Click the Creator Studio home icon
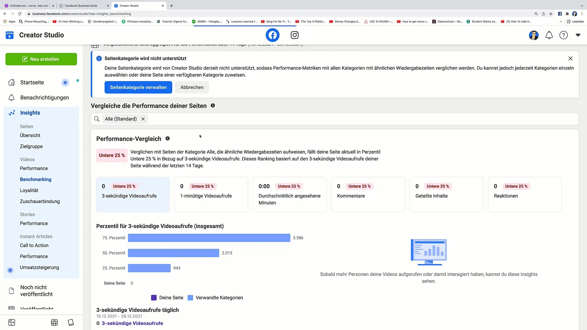Image resolution: width=587 pixels, height=330 pixels. (x=10, y=35)
